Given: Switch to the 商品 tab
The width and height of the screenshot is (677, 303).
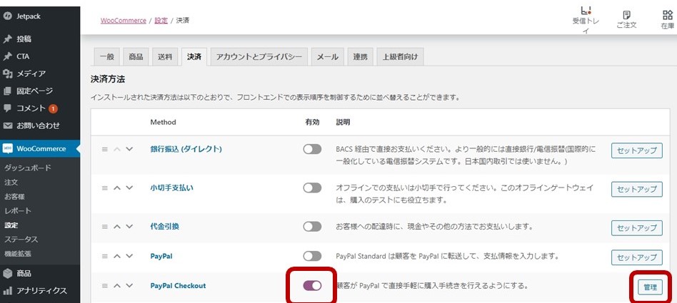Looking at the screenshot, I should 136,57.
